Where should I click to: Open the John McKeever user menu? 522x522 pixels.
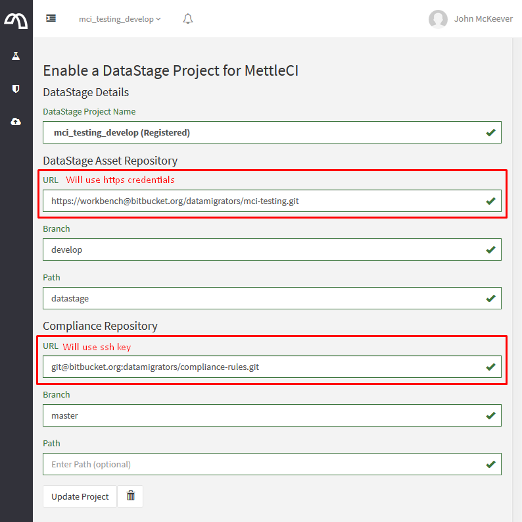(483, 19)
